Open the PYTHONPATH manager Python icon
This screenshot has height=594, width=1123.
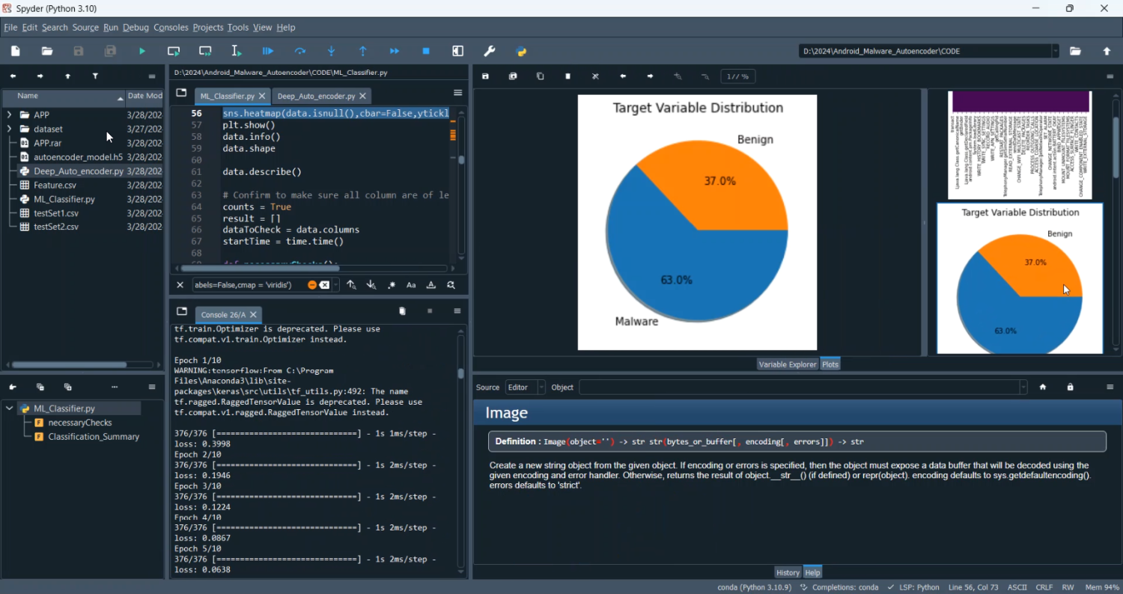522,51
